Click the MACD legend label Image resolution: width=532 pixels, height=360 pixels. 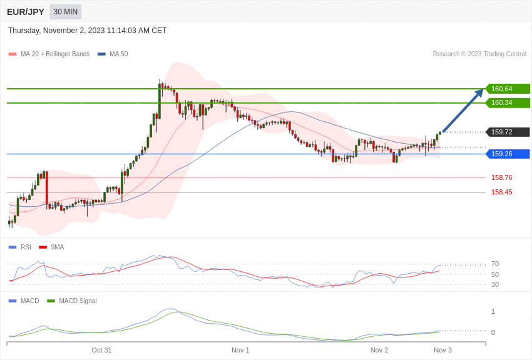30,301
